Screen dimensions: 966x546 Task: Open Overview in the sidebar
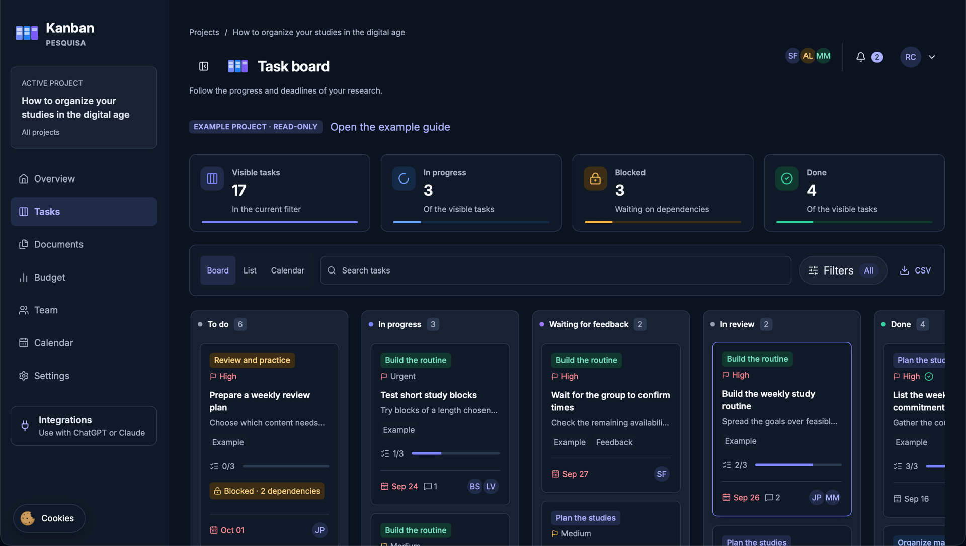point(84,179)
